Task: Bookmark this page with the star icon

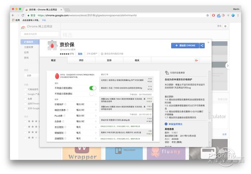Action: [208, 15]
